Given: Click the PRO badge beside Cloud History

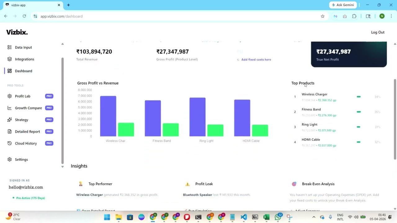Looking at the screenshot, I should (x=49, y=143).
